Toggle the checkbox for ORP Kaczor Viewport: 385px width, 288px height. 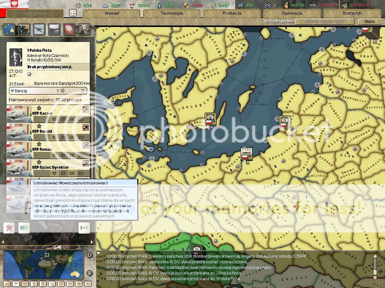86,109
